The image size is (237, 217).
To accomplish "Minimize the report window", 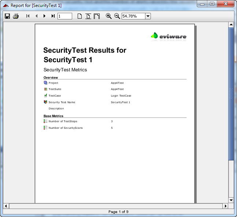I will (x=202, y=4).
